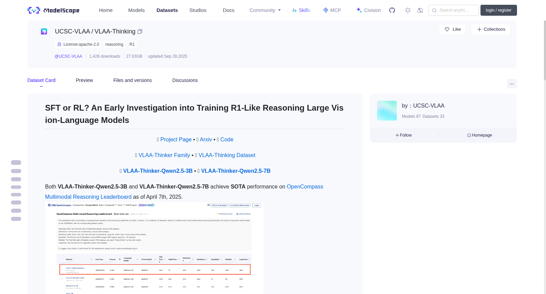Click the login / register button
The width and height of the screenshot is (546, 294).
click(499, 10)
